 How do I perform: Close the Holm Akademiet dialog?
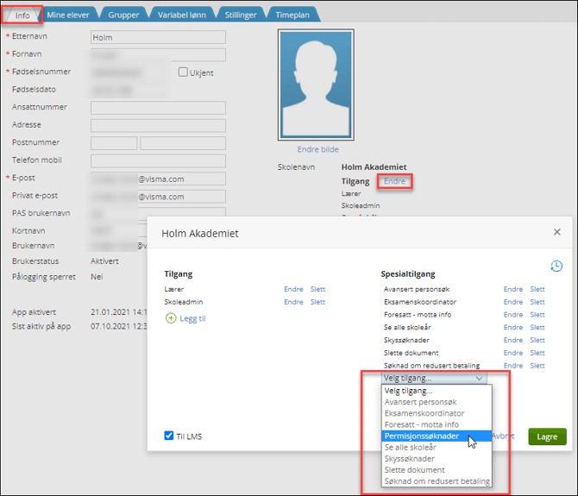coord(556,233)
